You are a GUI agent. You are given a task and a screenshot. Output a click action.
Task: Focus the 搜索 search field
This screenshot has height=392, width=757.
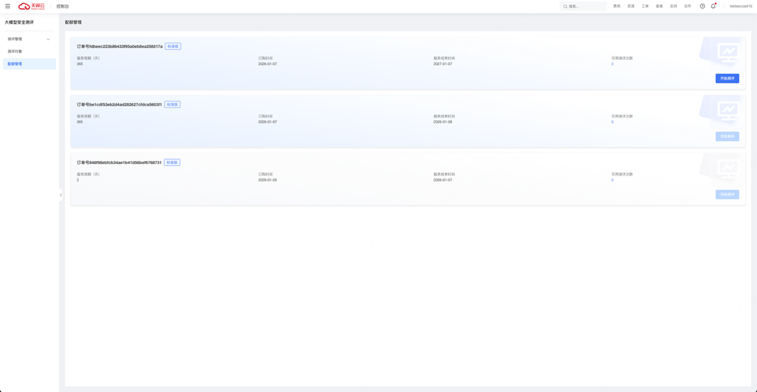coord(583,7)
